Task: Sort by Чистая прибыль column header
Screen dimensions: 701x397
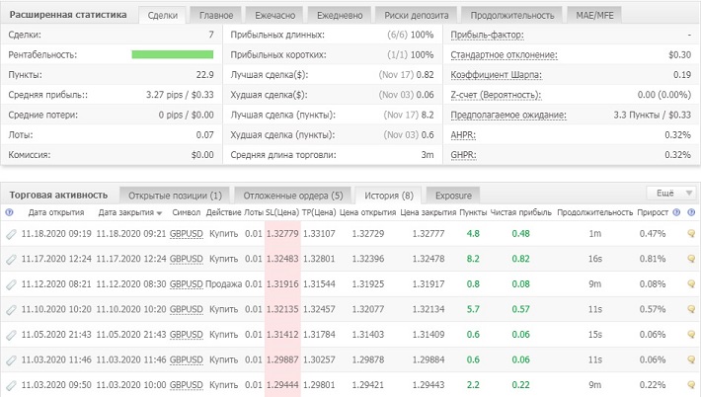Action: (521, 212)
